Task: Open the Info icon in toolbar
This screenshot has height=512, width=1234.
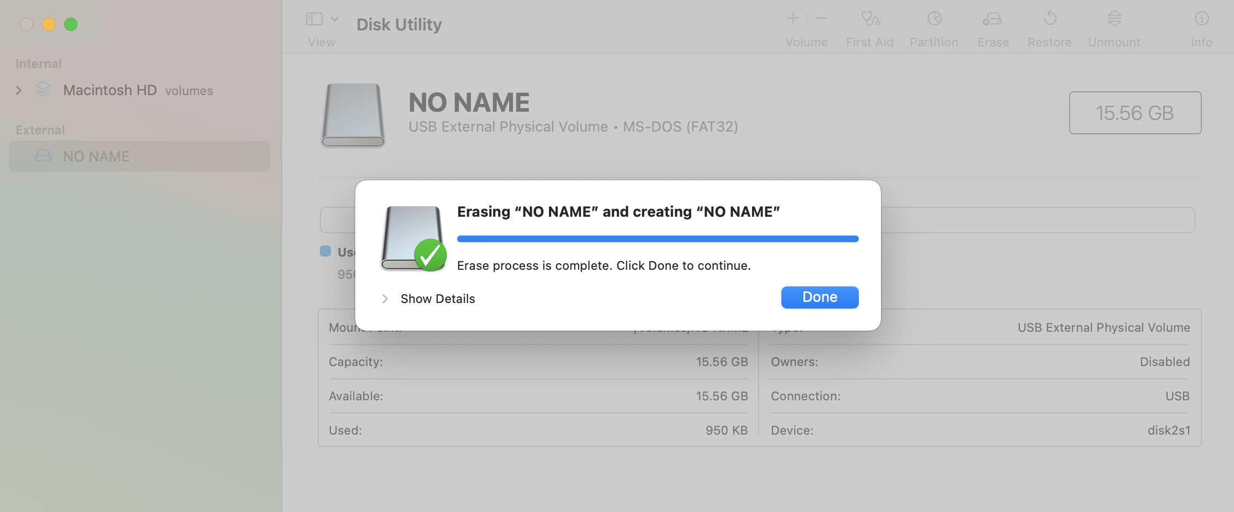Action: coord(1201,19)
